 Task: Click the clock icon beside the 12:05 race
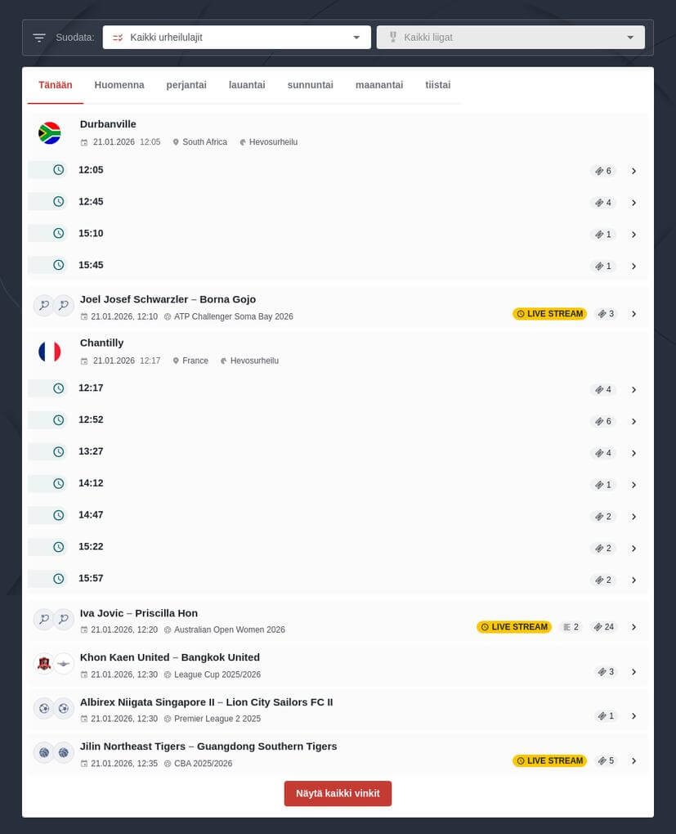[x=58, y=169]
